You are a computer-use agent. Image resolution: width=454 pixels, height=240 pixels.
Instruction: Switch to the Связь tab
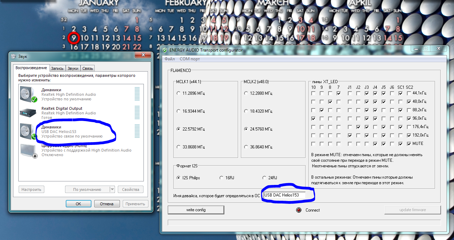(x=88, y=68)
